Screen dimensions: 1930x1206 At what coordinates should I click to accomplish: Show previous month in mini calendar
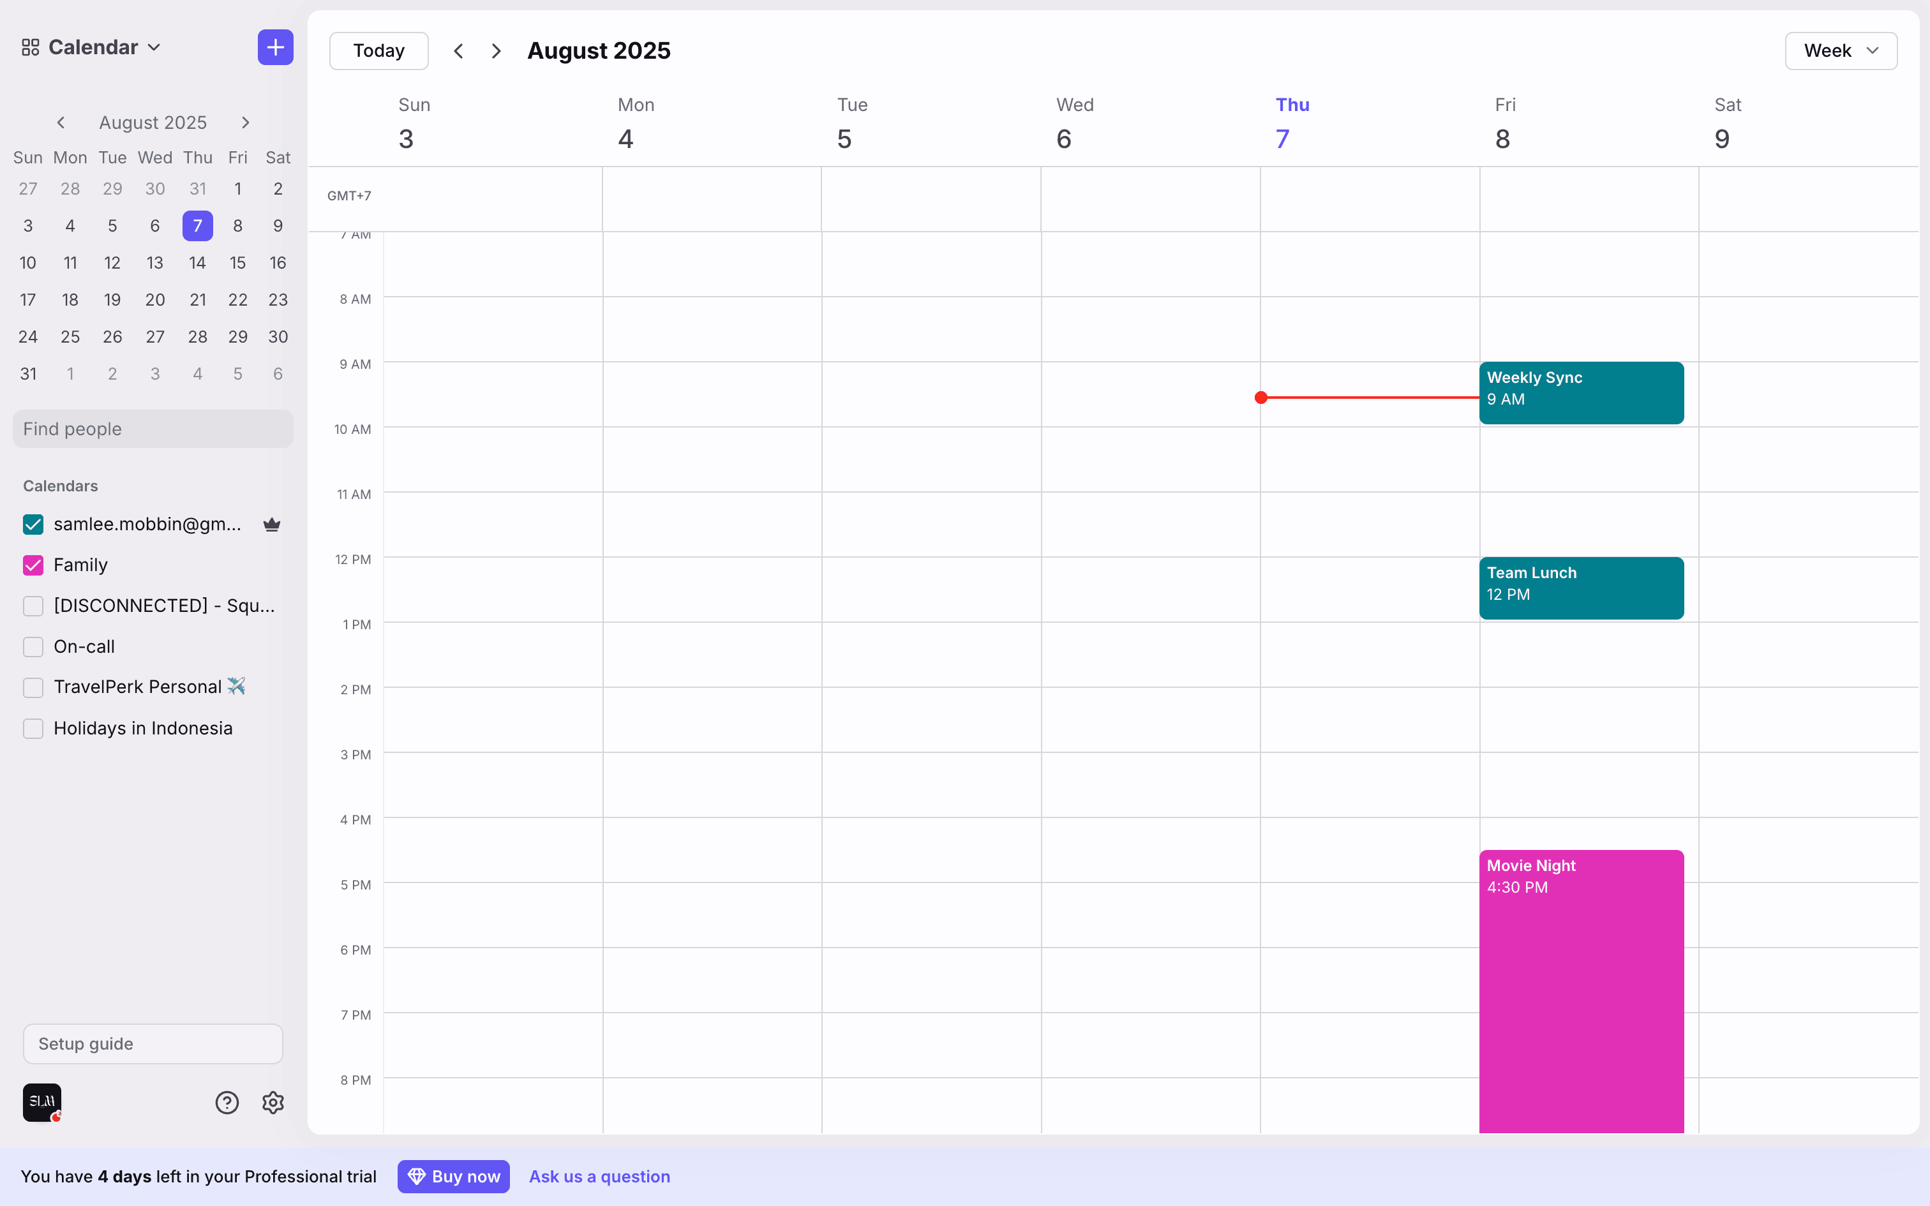pos(61,122)
